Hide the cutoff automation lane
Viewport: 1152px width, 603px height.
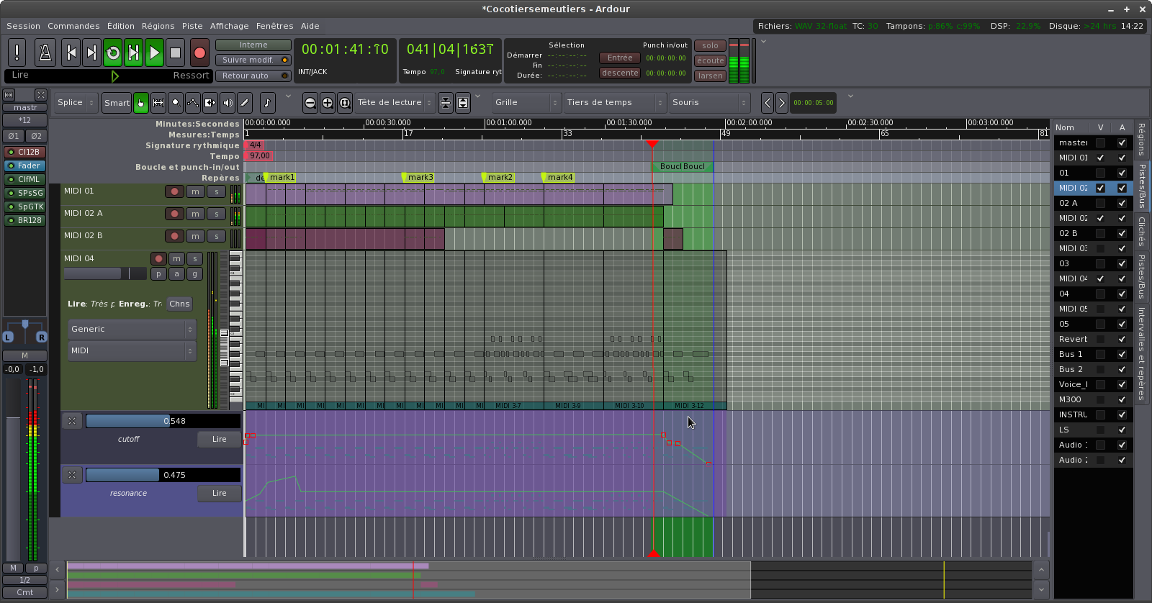pos(72,421)
